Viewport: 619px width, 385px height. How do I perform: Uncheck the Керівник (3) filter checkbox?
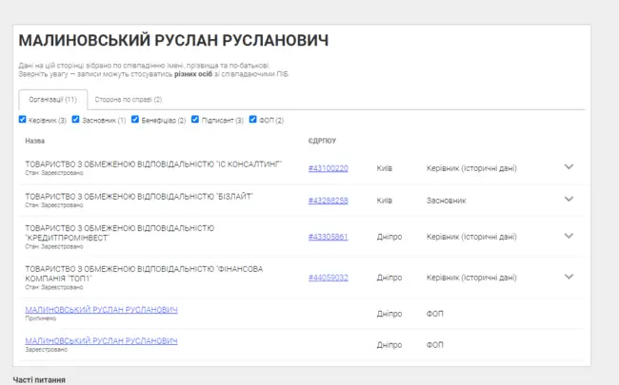click(x=23, y=120)
